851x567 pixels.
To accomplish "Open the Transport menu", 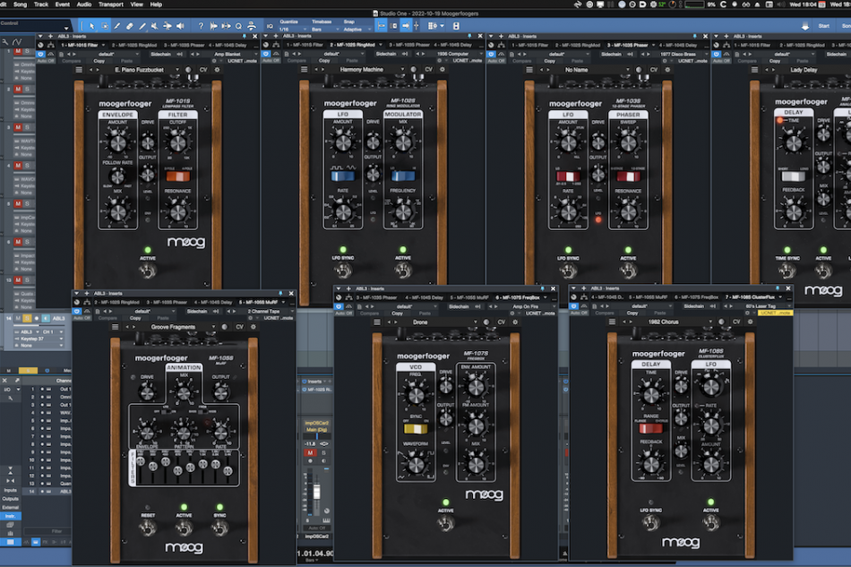I will click(111, 4).
